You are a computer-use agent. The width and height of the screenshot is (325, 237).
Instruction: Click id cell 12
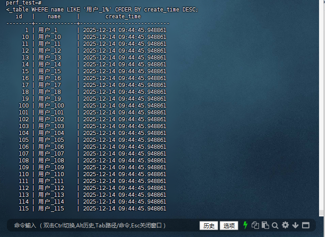click(x=26, y=51)
